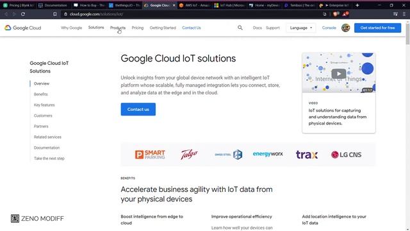Click 'Boost intelligence from edge to cloud' heading
Screen dimensions: 410x231
(152, 219)
